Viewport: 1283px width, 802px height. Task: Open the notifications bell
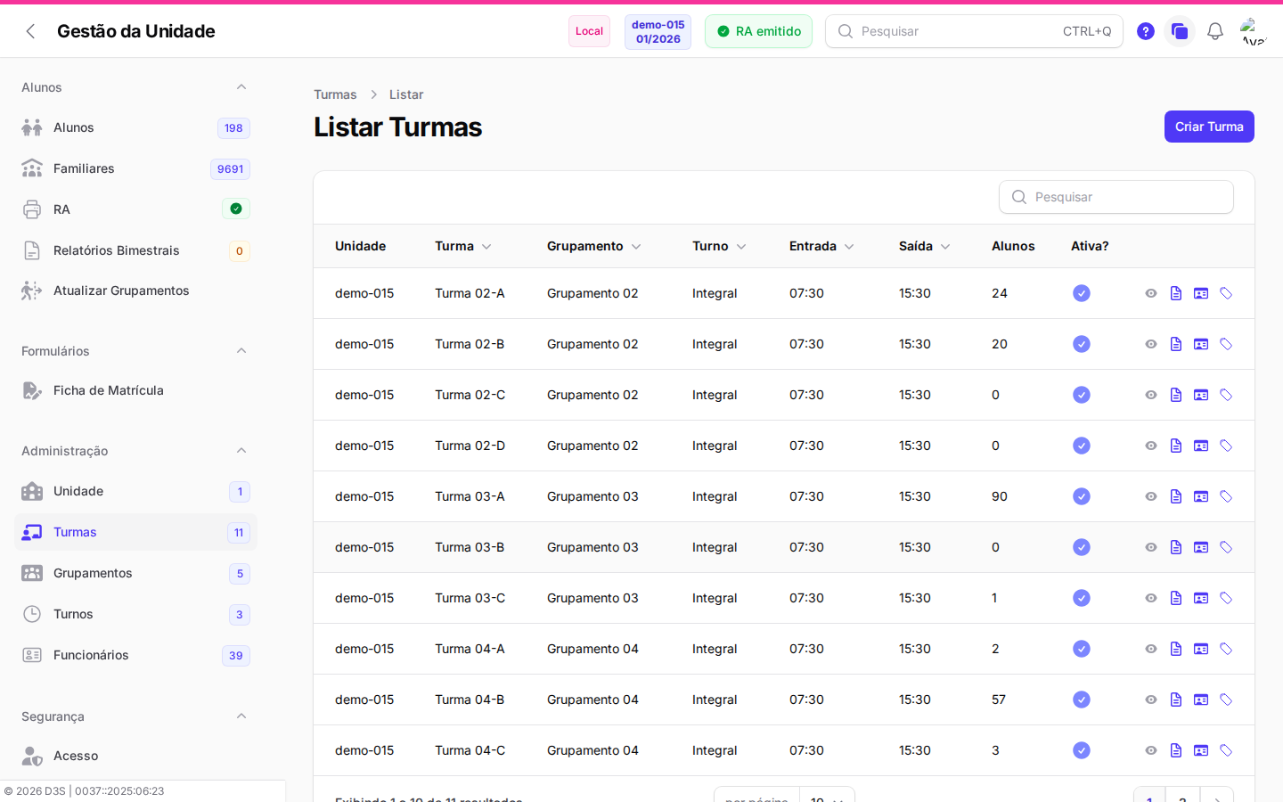pos(1215,31)
